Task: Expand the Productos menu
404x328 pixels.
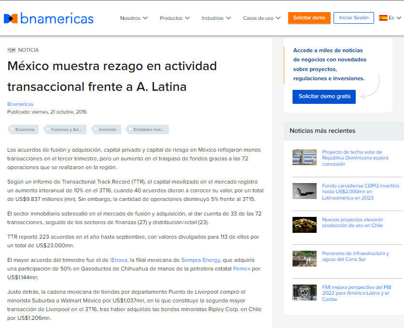Action: click(x=174, y=18)
